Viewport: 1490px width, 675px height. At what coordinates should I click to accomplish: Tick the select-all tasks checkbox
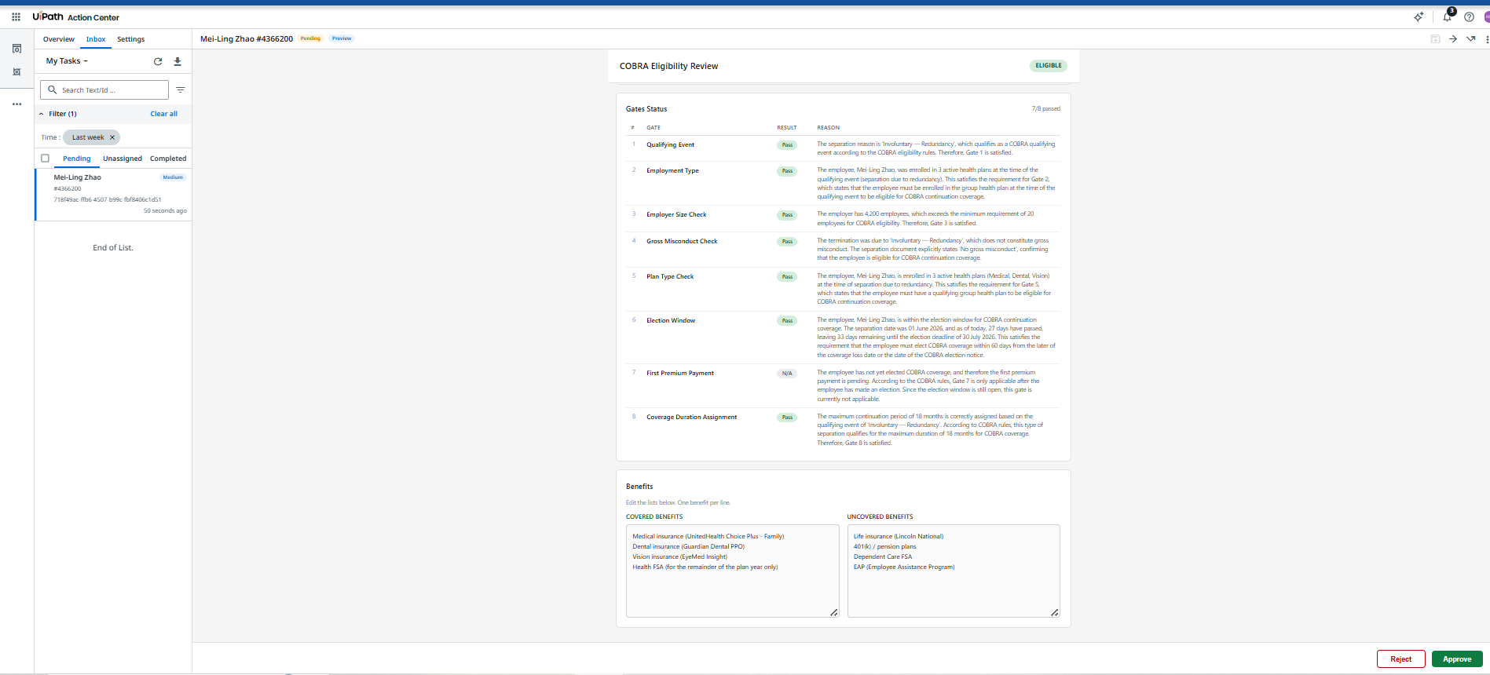point(46,159)
